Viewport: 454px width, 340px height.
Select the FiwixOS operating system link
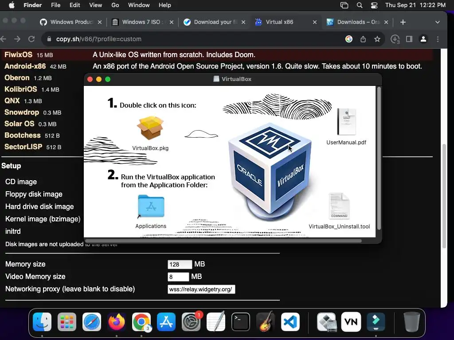click(x=18, y=54)
